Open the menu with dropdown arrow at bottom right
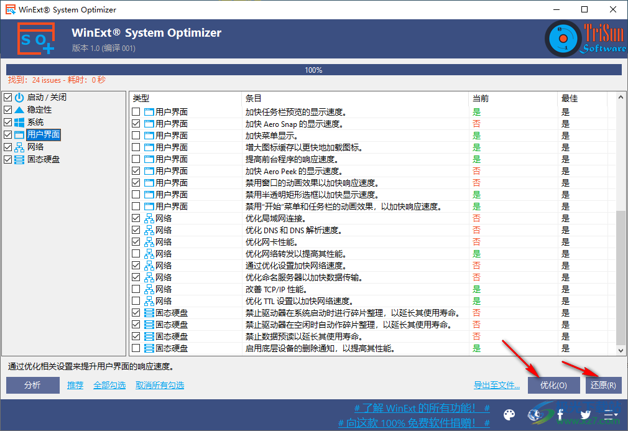This screenshot has width=628, height=431. [612, 415]
